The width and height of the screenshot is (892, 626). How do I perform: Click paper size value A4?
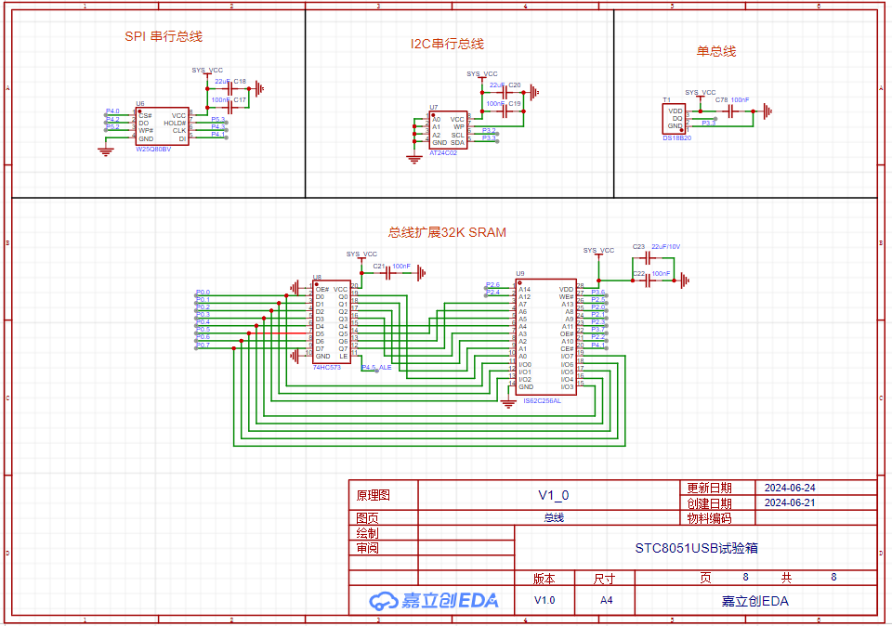click(x=607, y=600)
